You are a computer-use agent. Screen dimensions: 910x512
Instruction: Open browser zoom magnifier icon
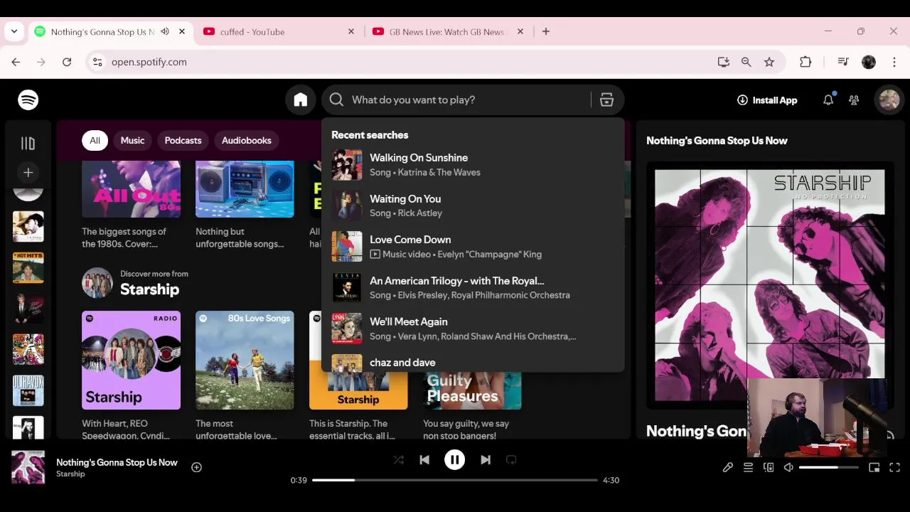(746, 63)
